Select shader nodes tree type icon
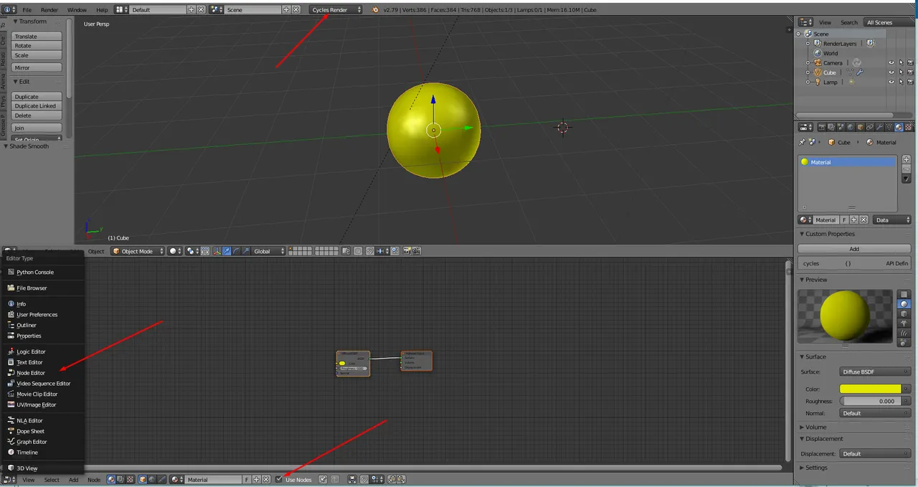918x487 pixels. pos(111,479)
